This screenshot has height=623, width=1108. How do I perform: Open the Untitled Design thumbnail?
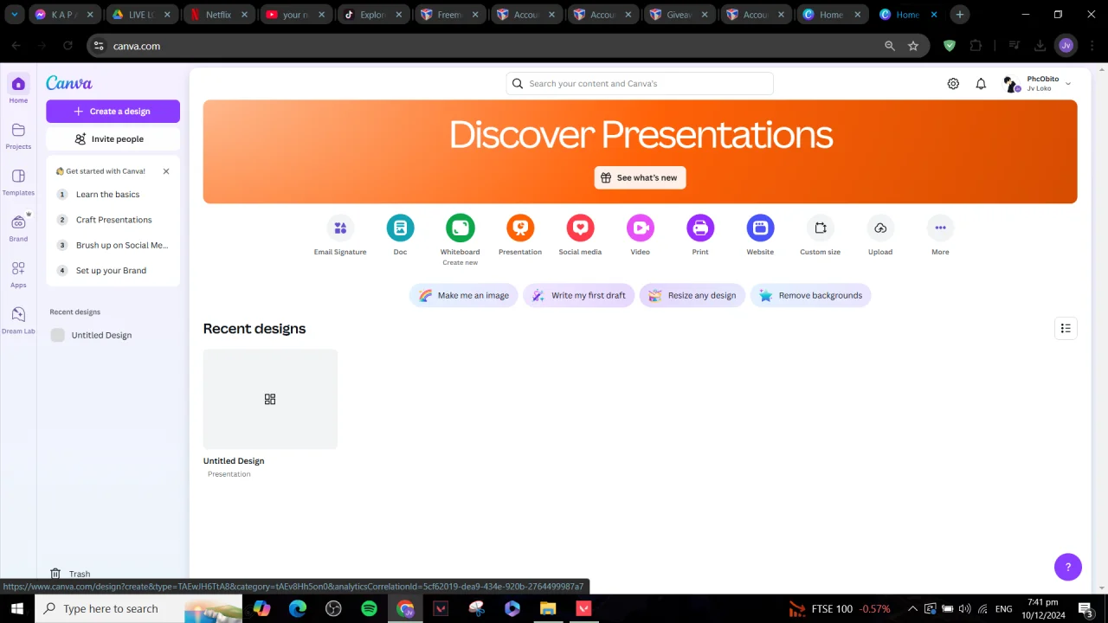click(270, 399)
